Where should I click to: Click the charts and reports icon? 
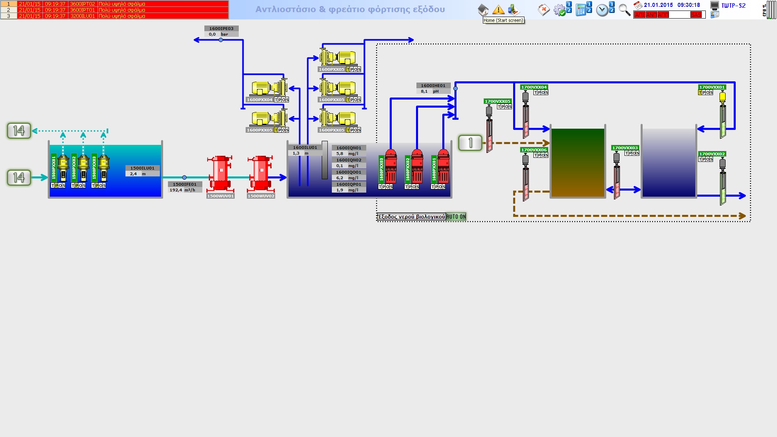(x=513, y=9)
